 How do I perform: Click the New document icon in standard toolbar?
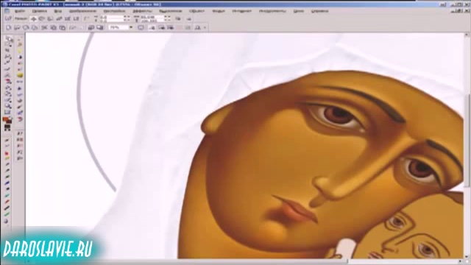click(9, 28)
